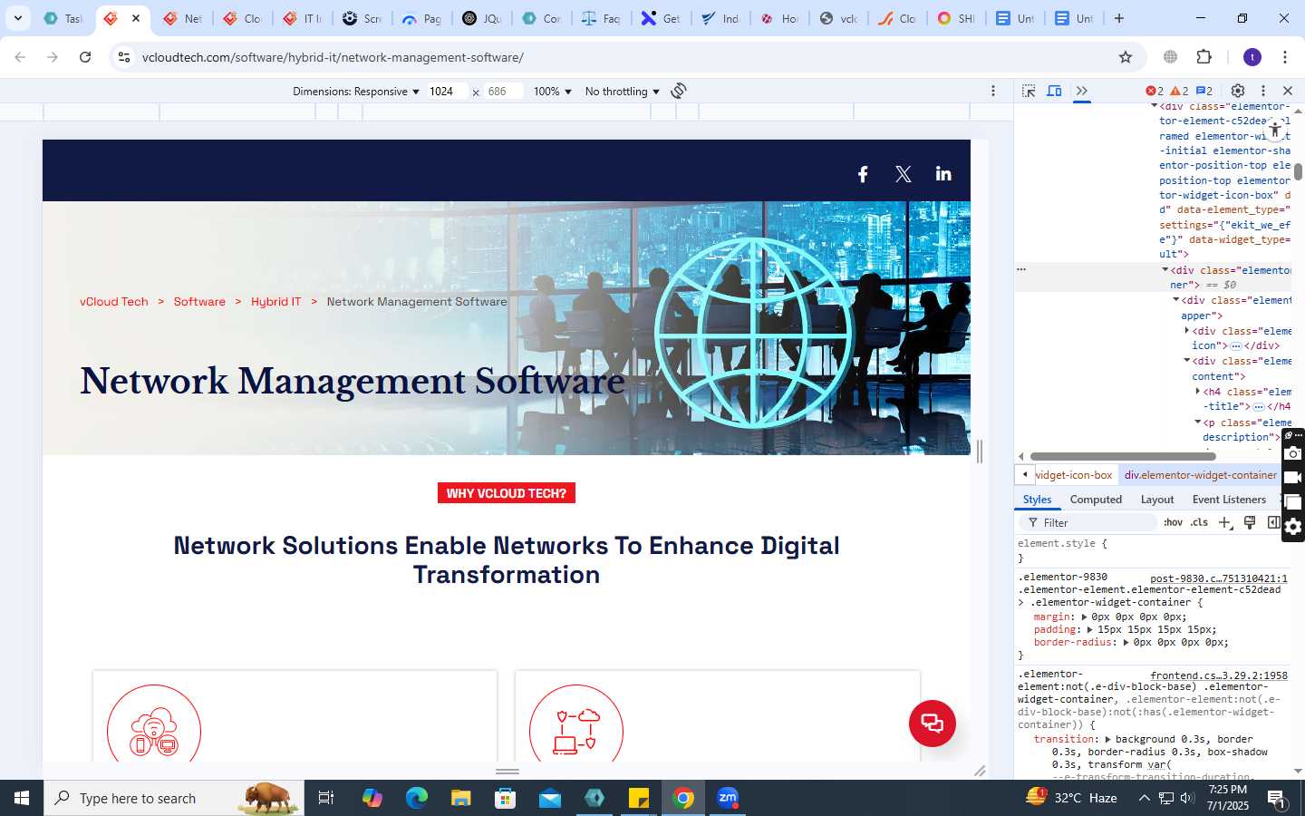Open the Dimensions Responsive dropdown
The height and width of the screenshot is (816, 1305).
click(356, 92)
